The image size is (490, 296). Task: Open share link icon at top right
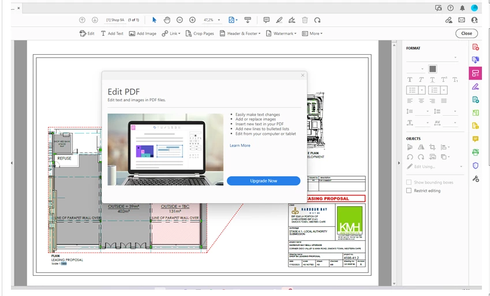coord(449,20)
